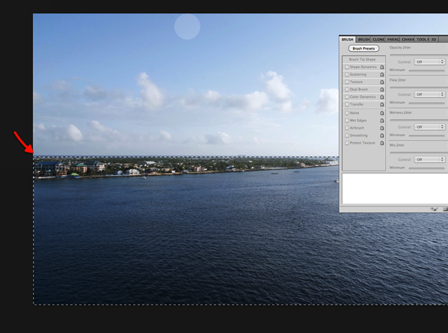Click the lock icon beside Texture
This screenshot has width=448, height=333.
coord(381,82)
